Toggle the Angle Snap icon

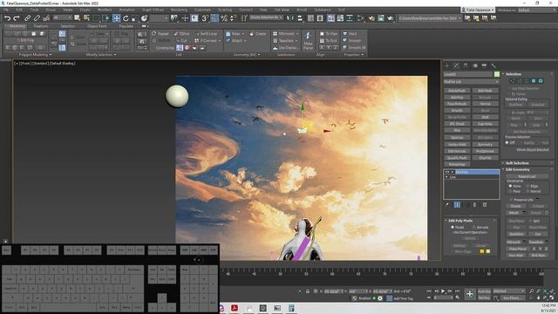point(214,18)
